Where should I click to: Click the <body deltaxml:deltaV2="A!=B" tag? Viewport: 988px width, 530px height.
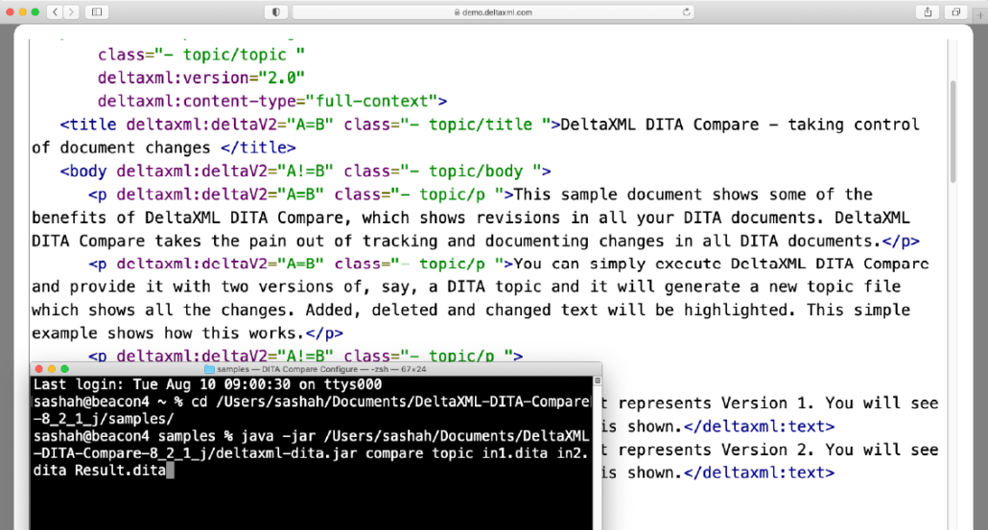click(x=197, y=172)
